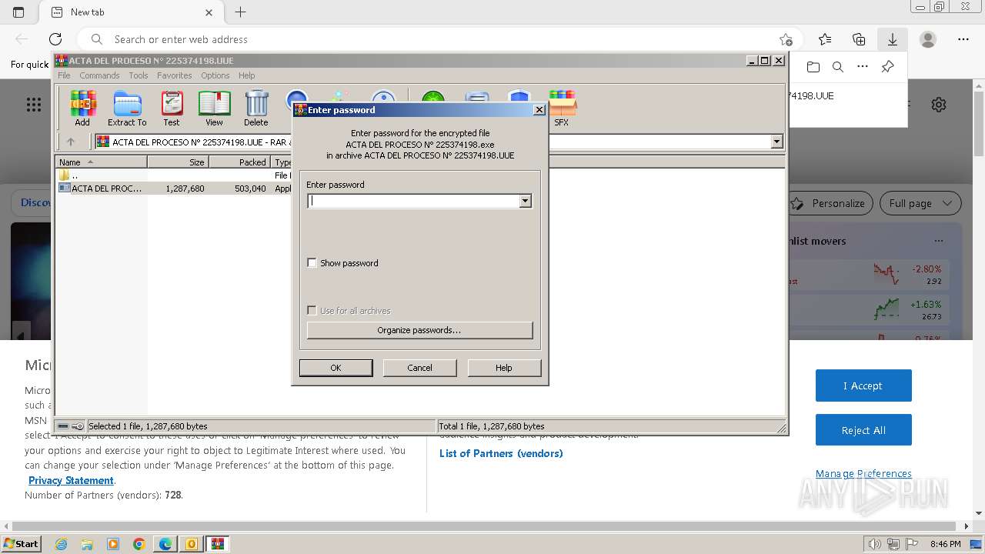Click the Edge profile avatar icon
985x554 pixels.
(928, 39)
